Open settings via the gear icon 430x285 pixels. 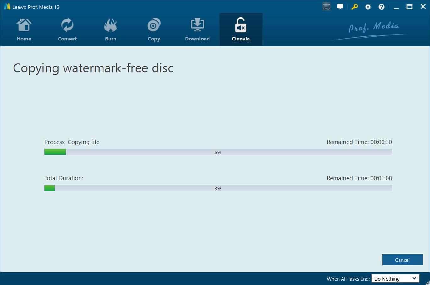pos(368,7)
